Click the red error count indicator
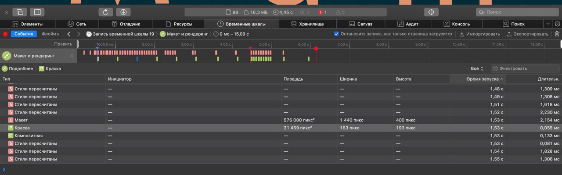Viewport: 562px width, 175px height. pyautogui.click(x=322, y=12)
